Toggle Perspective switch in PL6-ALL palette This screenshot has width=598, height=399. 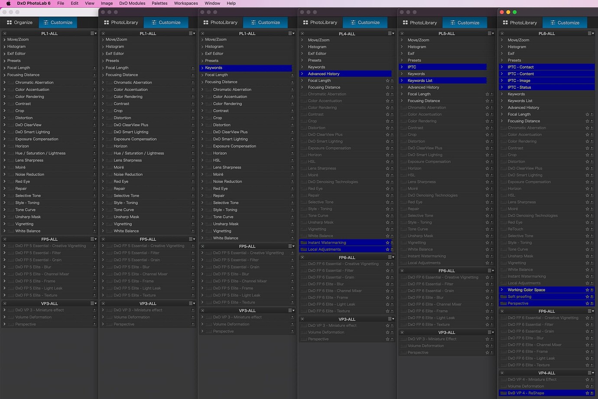503,304
